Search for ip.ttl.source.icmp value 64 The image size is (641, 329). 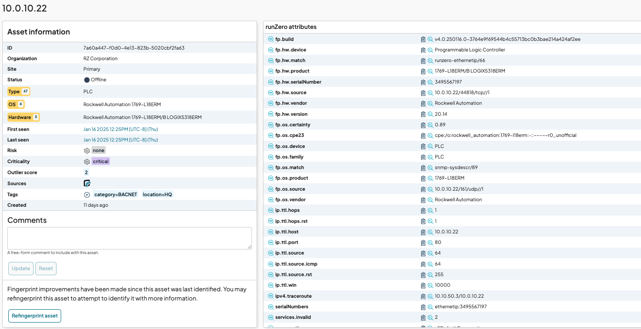pyautogui.click(x=430, y=264)
